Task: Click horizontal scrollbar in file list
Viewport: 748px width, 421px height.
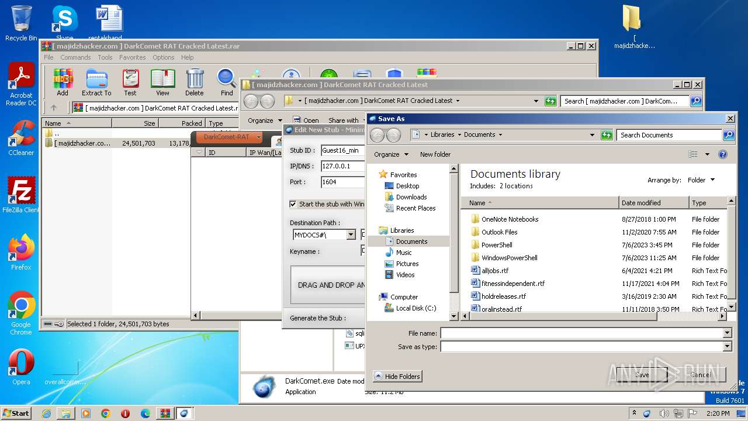Action: click(564, 316)
